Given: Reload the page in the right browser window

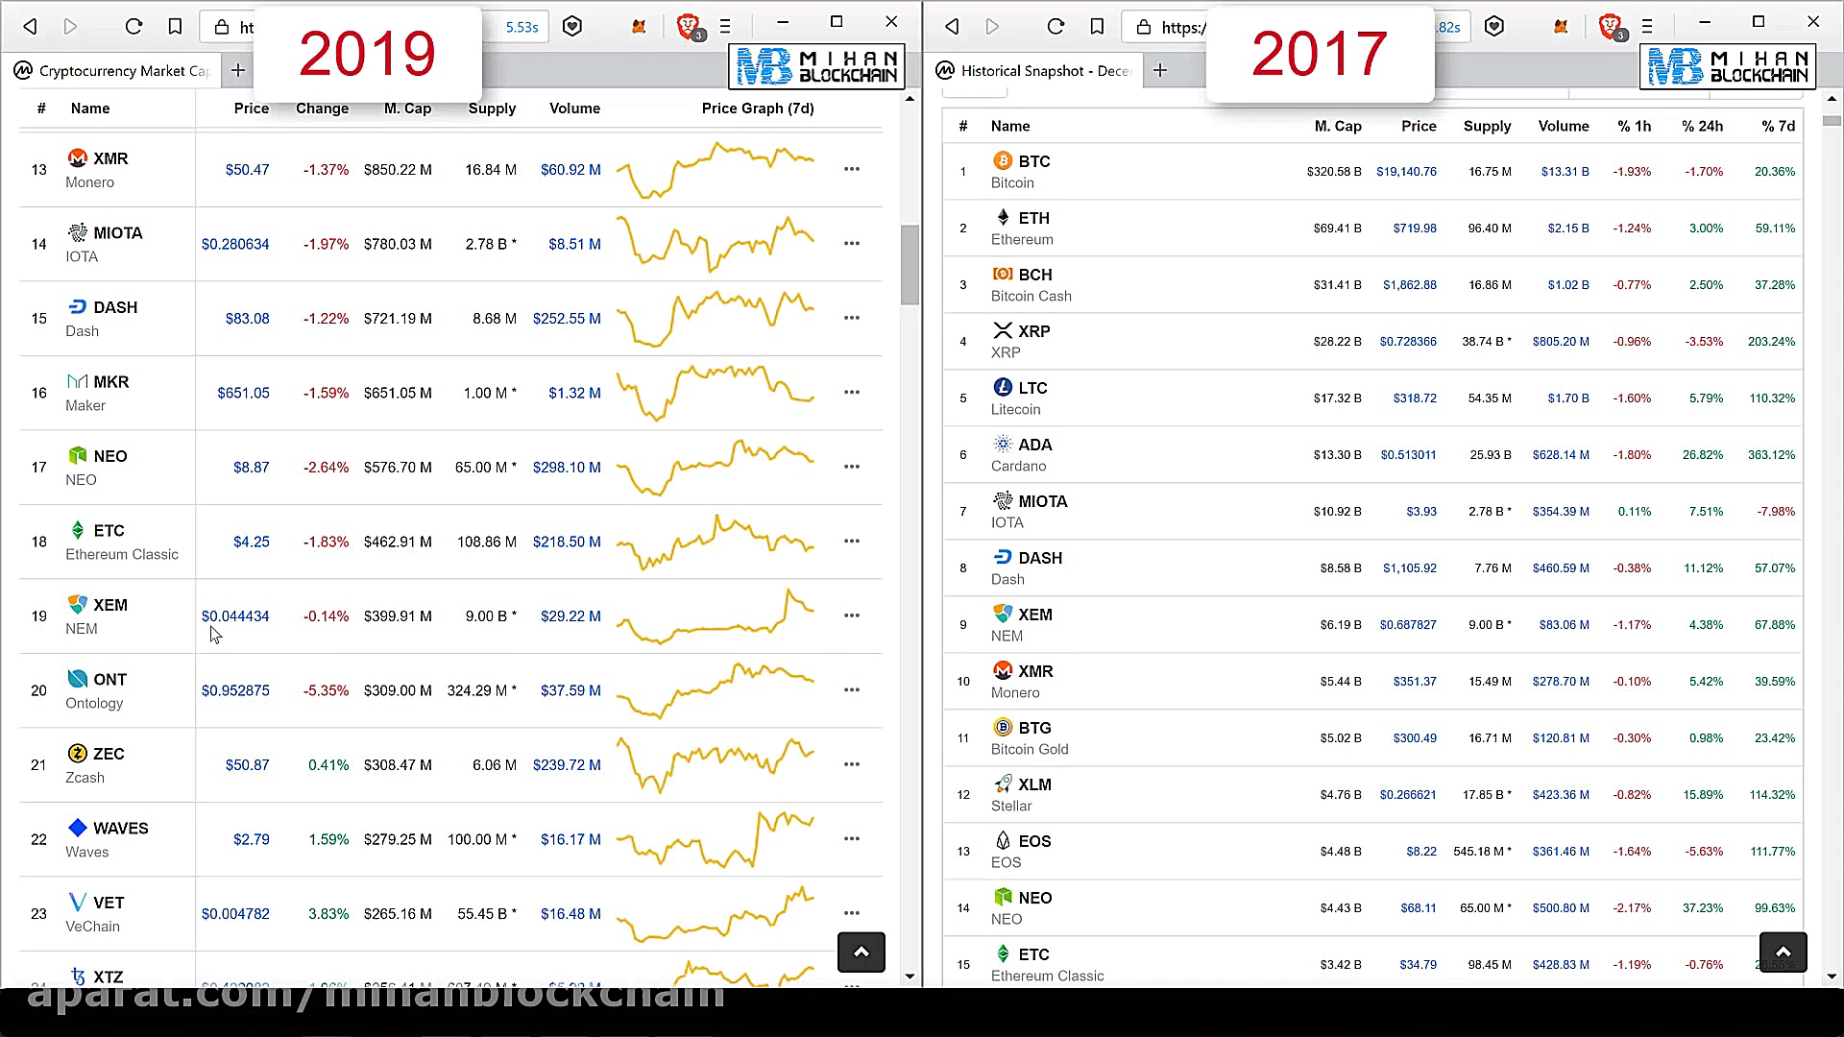Looking at the screenshot, I should click(x=1055, y=26).
